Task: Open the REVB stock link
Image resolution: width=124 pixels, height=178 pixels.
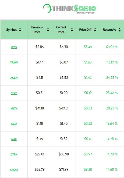Action: 14,93
